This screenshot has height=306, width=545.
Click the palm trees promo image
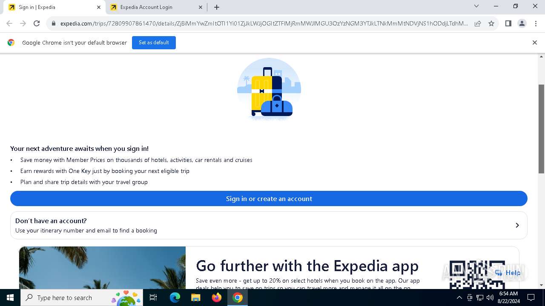(102, 268)
